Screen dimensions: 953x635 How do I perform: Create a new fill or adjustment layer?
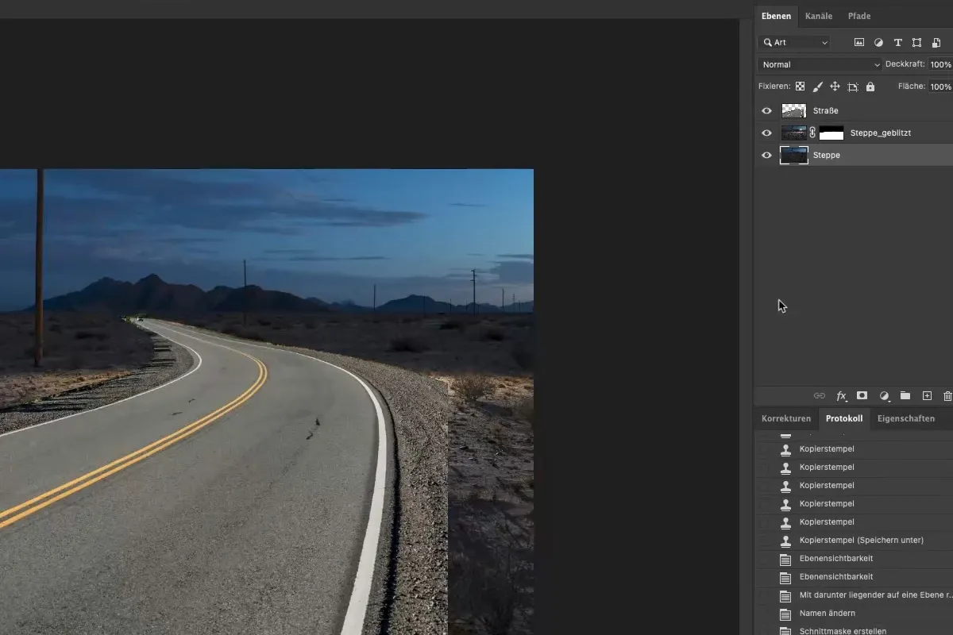(885, 396)
